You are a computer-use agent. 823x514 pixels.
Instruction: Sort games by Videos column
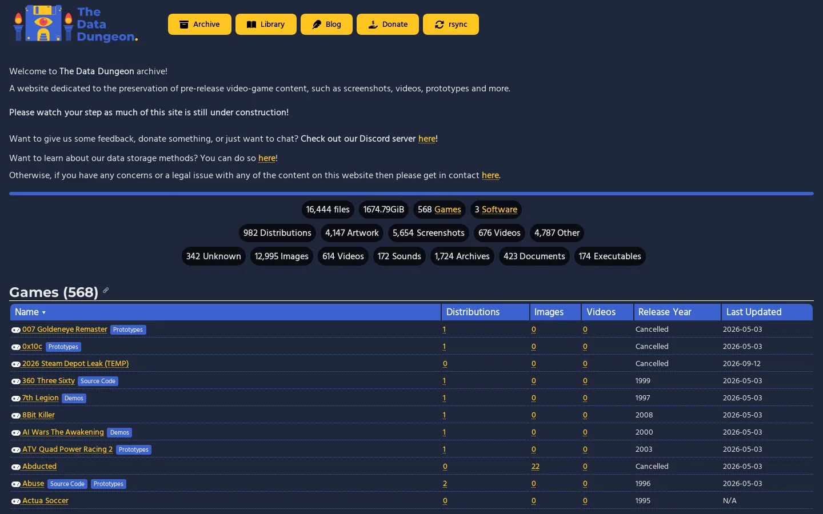coord(608,312)
